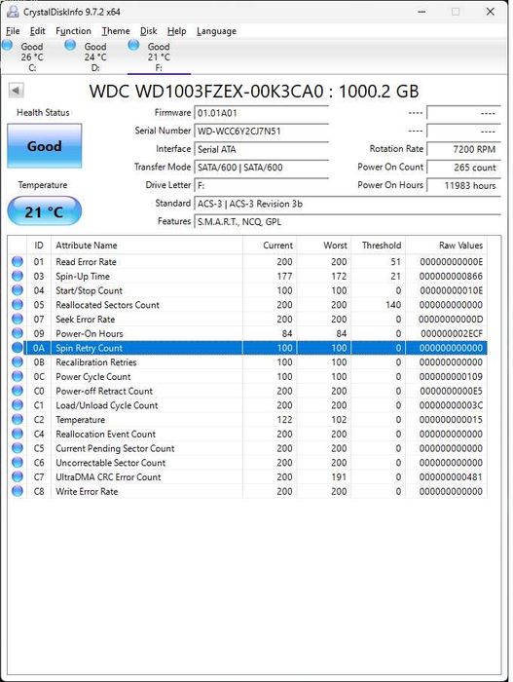This screenshot has width=513, height=682.
Task: Open the File menu
Action: click(13, 31)
